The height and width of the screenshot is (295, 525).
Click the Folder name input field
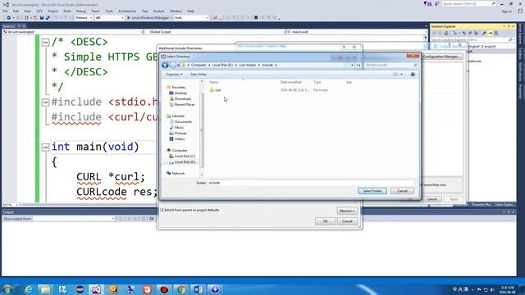(x=311, y=183)
